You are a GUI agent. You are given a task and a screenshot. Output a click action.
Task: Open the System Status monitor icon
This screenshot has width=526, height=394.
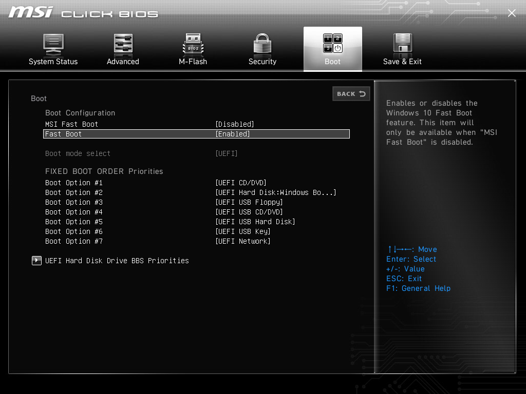(53, 44)
